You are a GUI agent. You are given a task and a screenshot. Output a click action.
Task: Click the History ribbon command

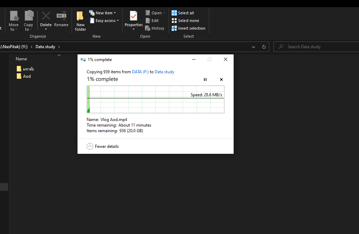[155, 28]
